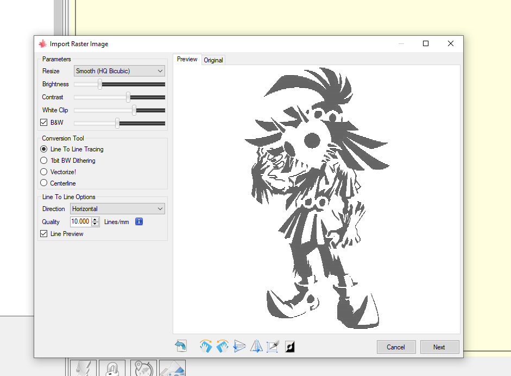
Task: Select Line To Line Tracing option
Action: tap(43, 149)
